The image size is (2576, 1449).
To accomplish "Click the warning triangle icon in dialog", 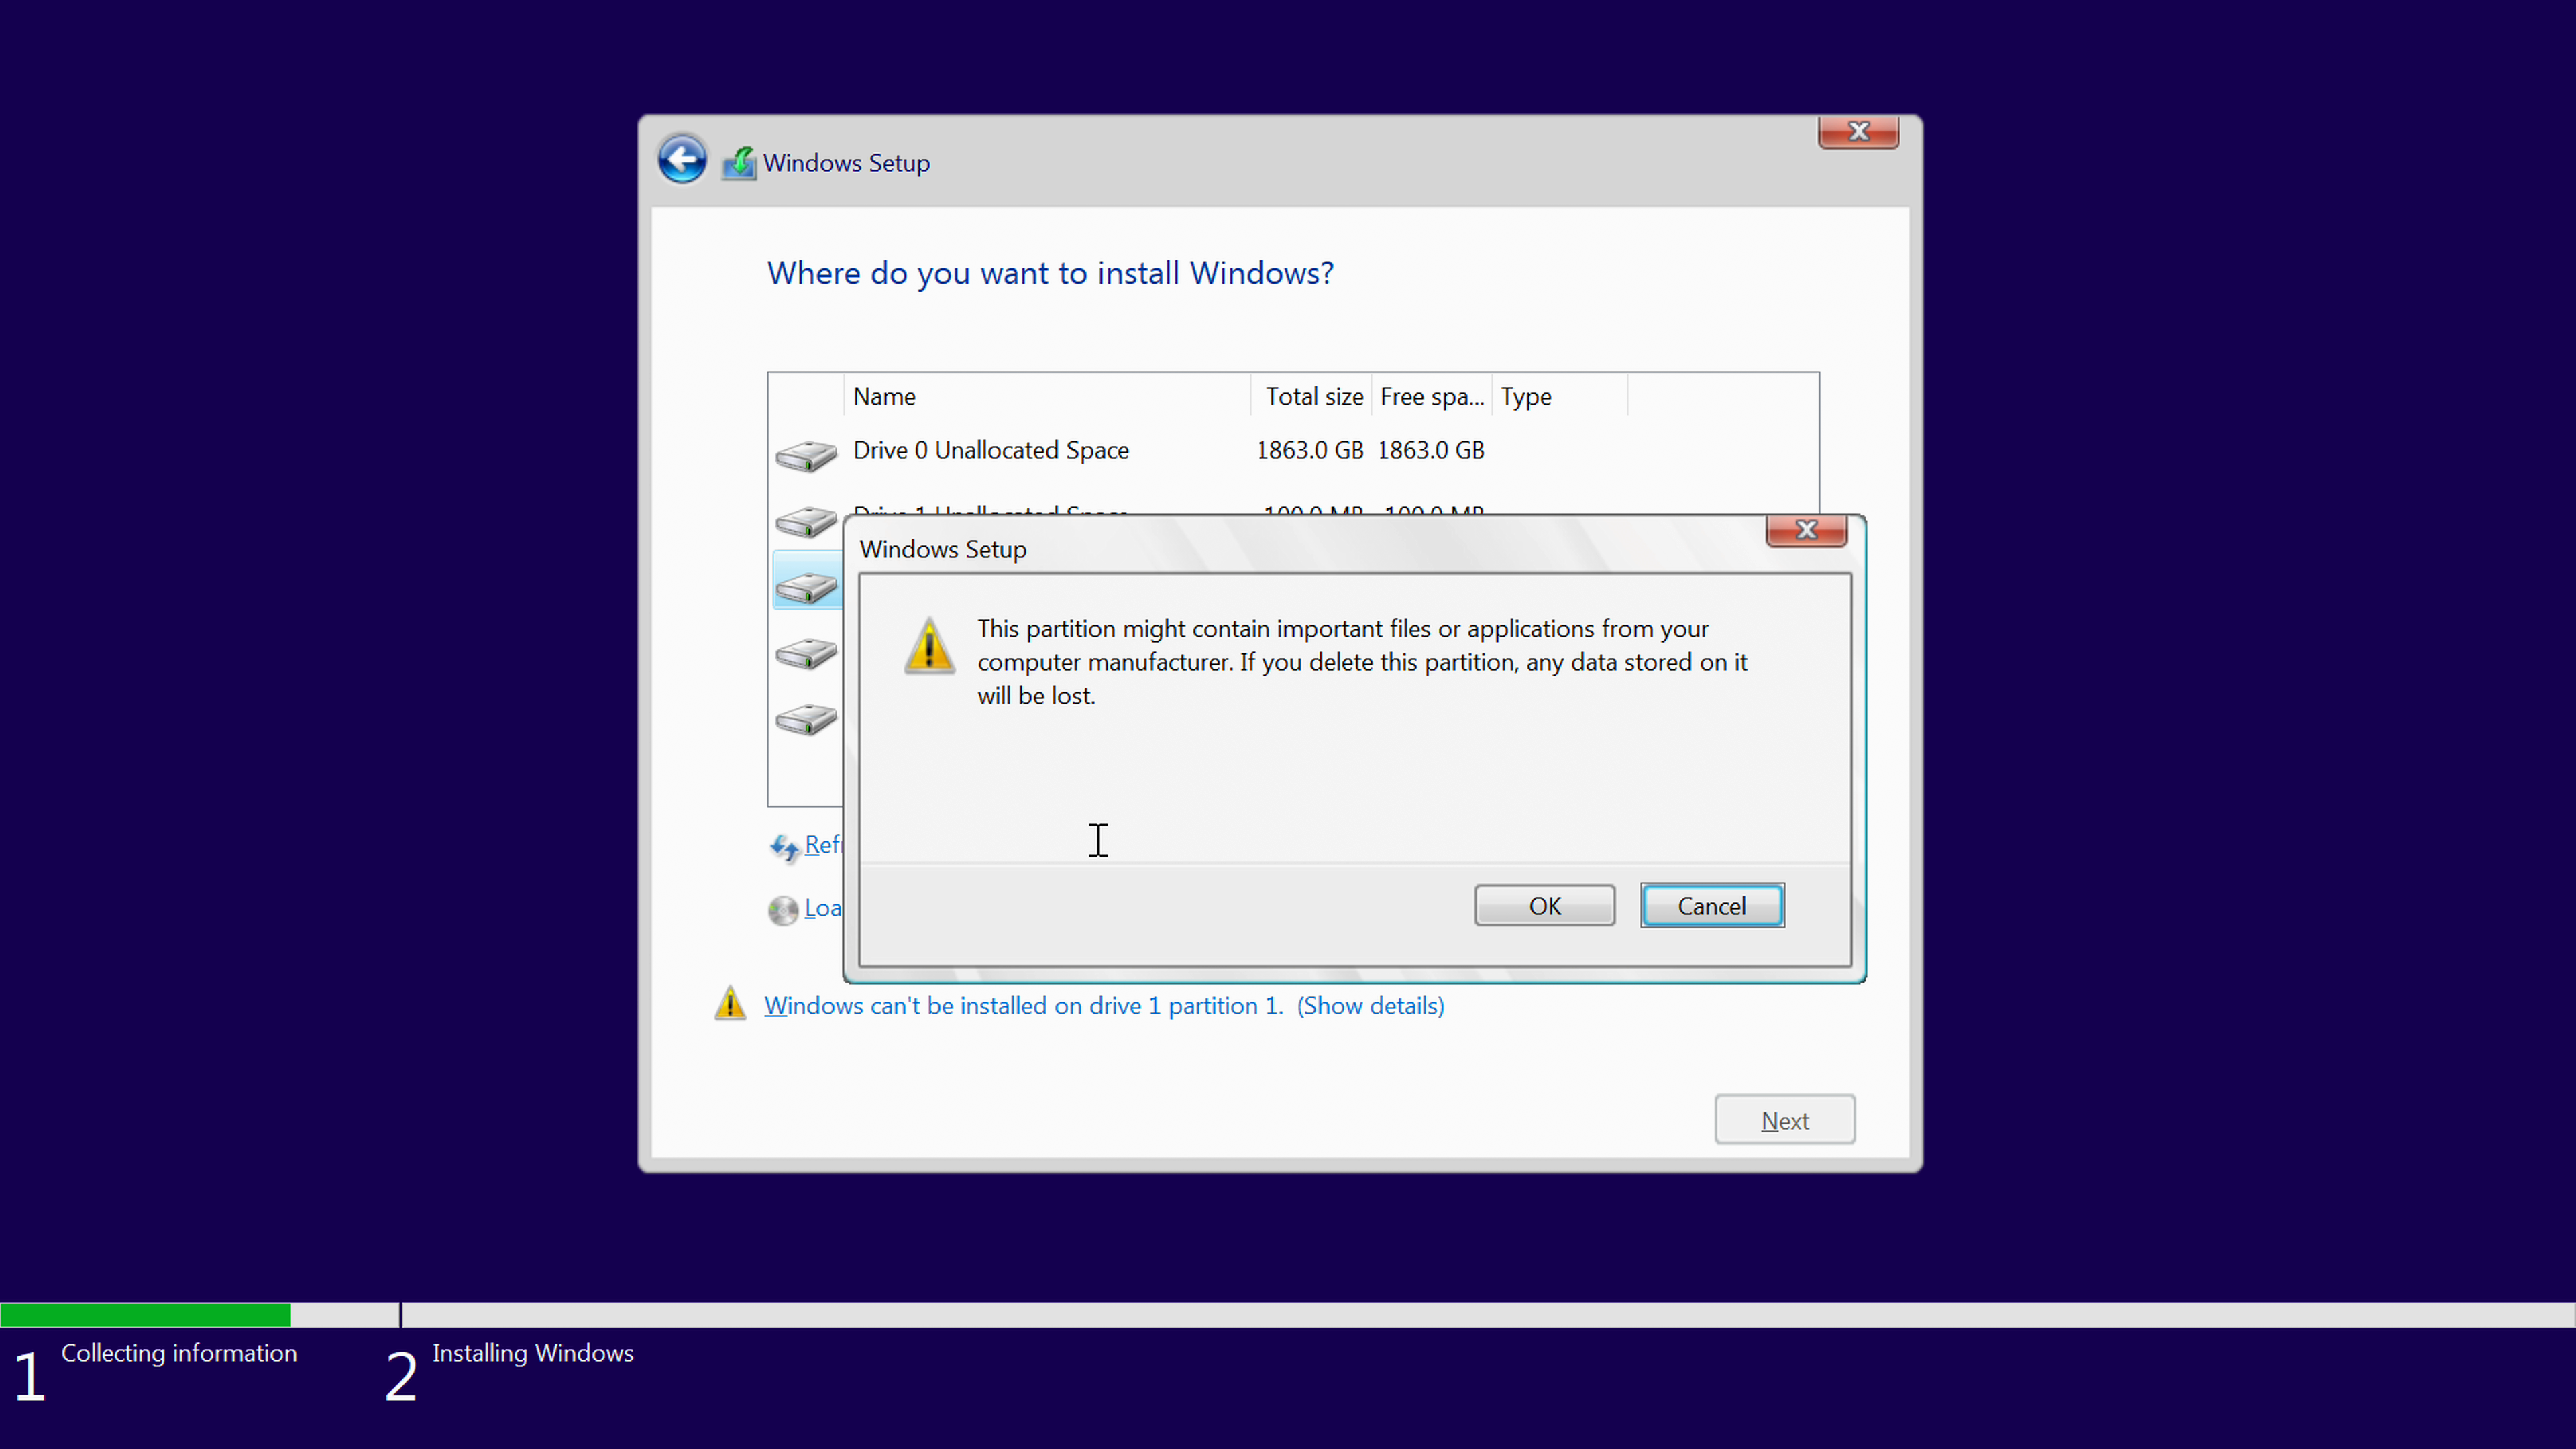I will pyautogui.click(x=929, y=647).
